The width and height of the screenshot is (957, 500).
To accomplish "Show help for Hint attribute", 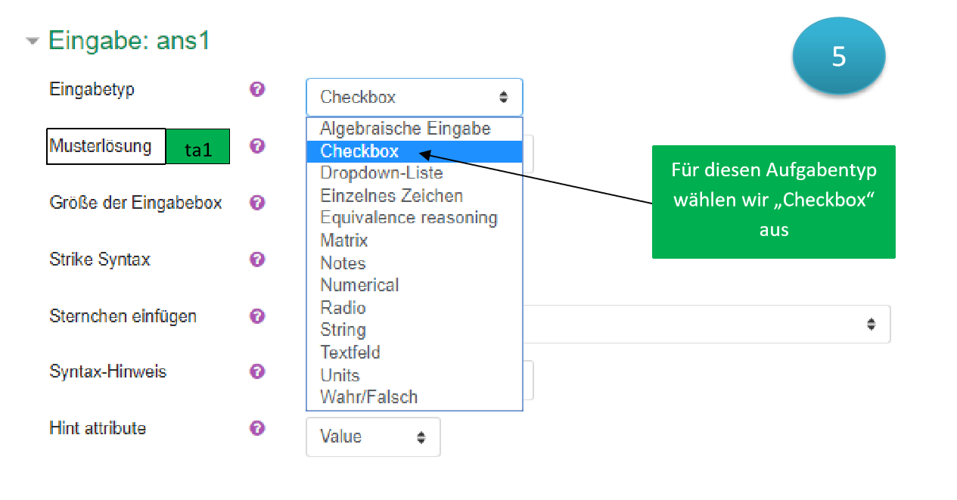I will [257, 428].
